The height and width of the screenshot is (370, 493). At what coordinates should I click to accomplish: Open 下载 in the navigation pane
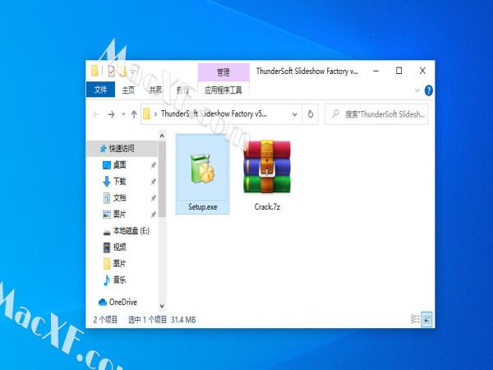(x=119, y=182)
